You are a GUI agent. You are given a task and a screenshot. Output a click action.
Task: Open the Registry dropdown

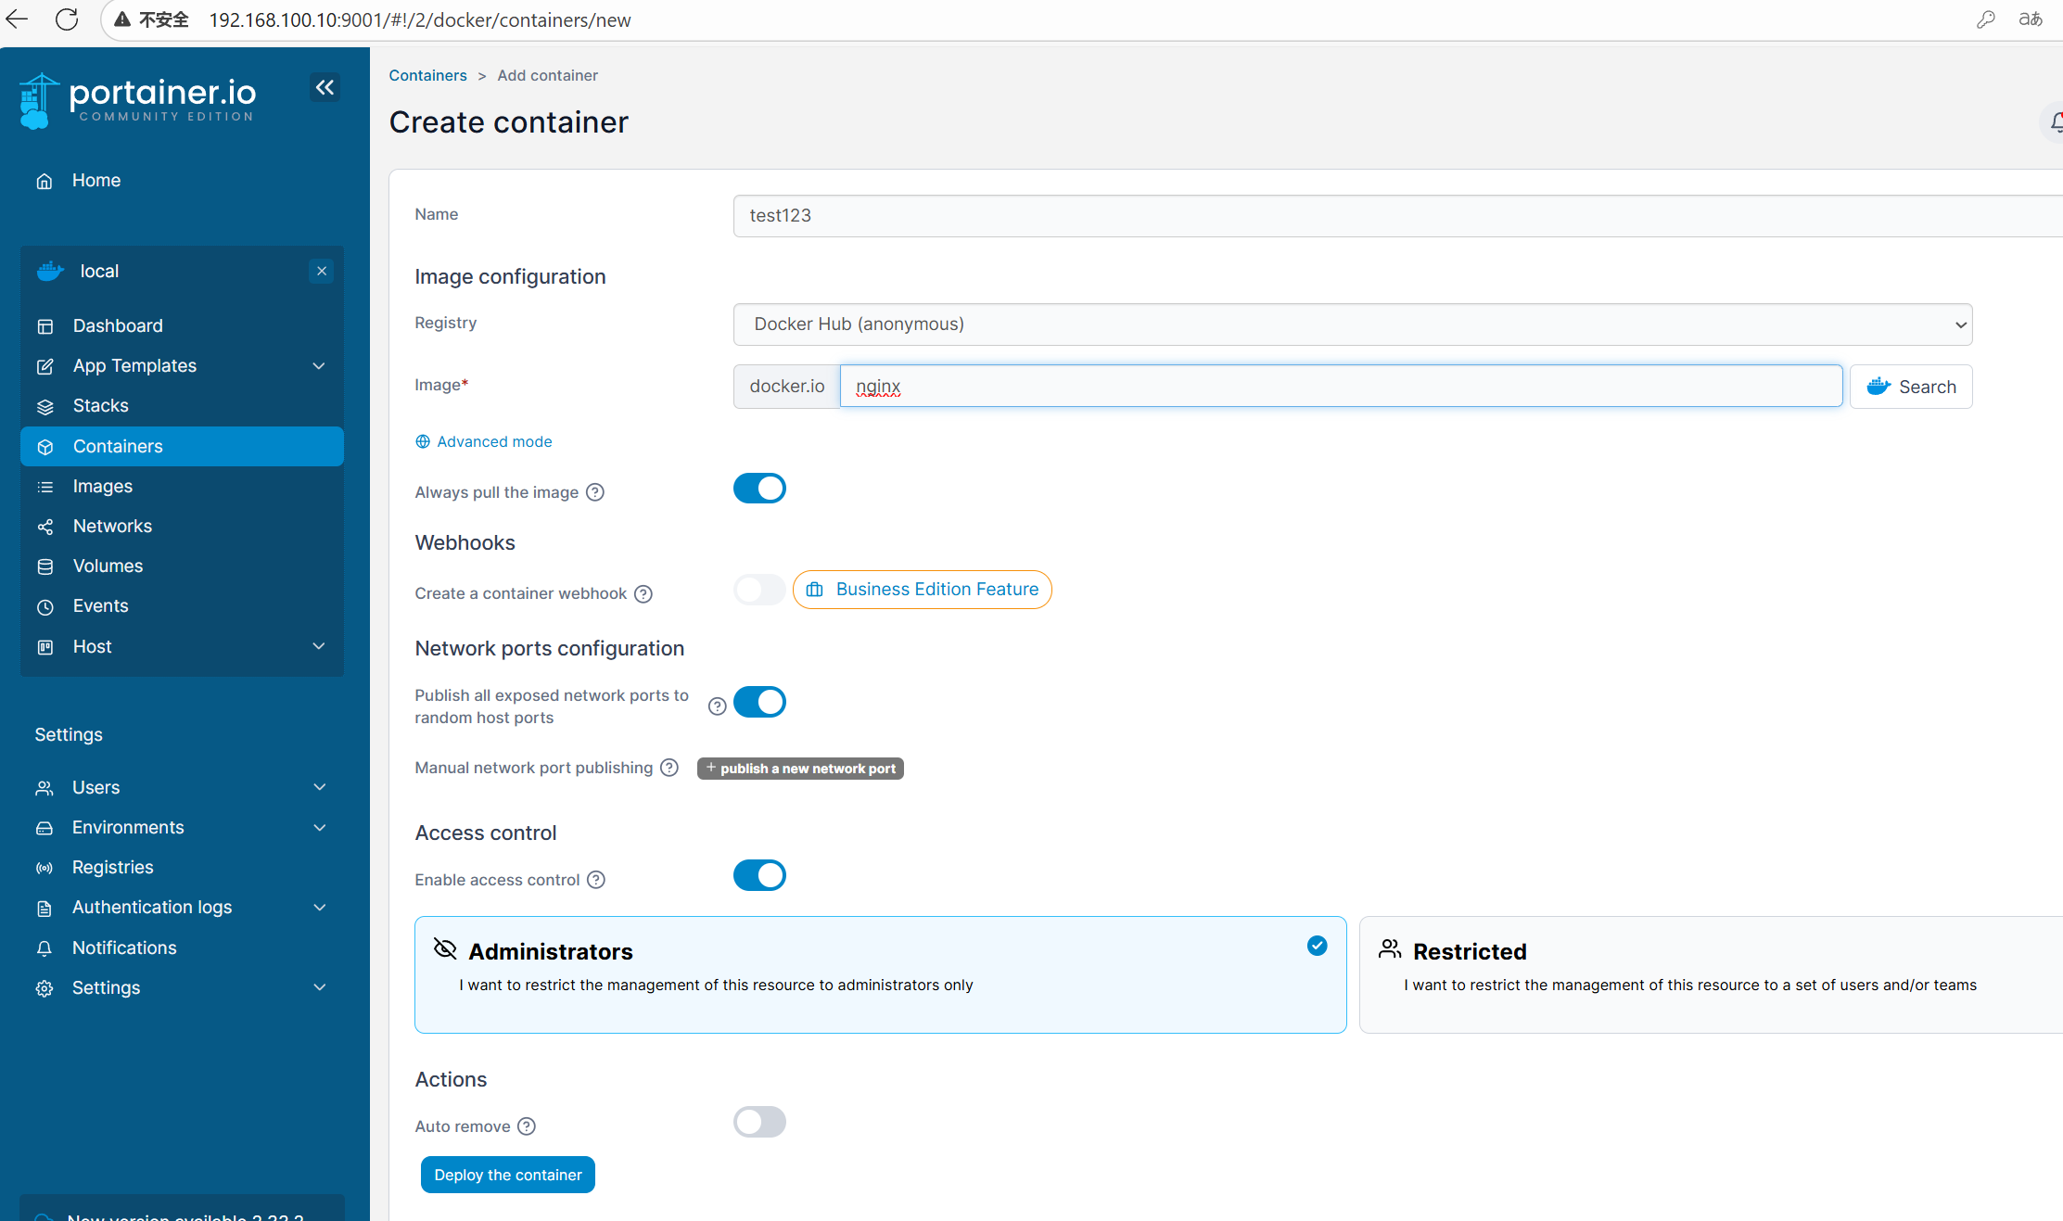[1352, 324]
